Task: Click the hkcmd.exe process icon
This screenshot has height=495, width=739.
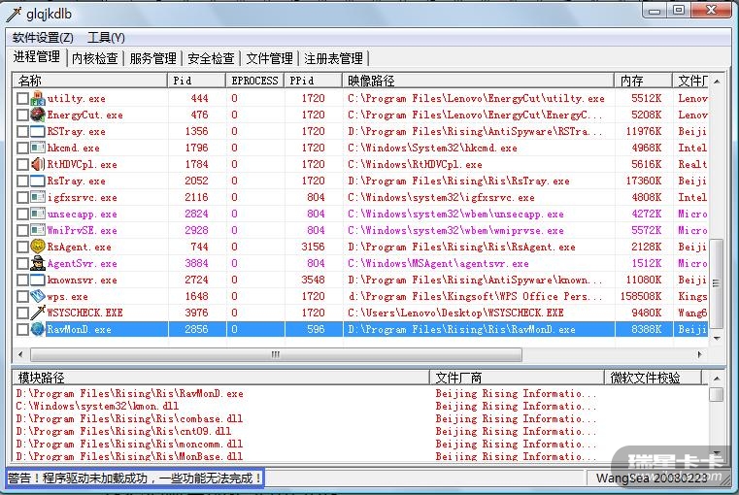Action: point(38,148)
